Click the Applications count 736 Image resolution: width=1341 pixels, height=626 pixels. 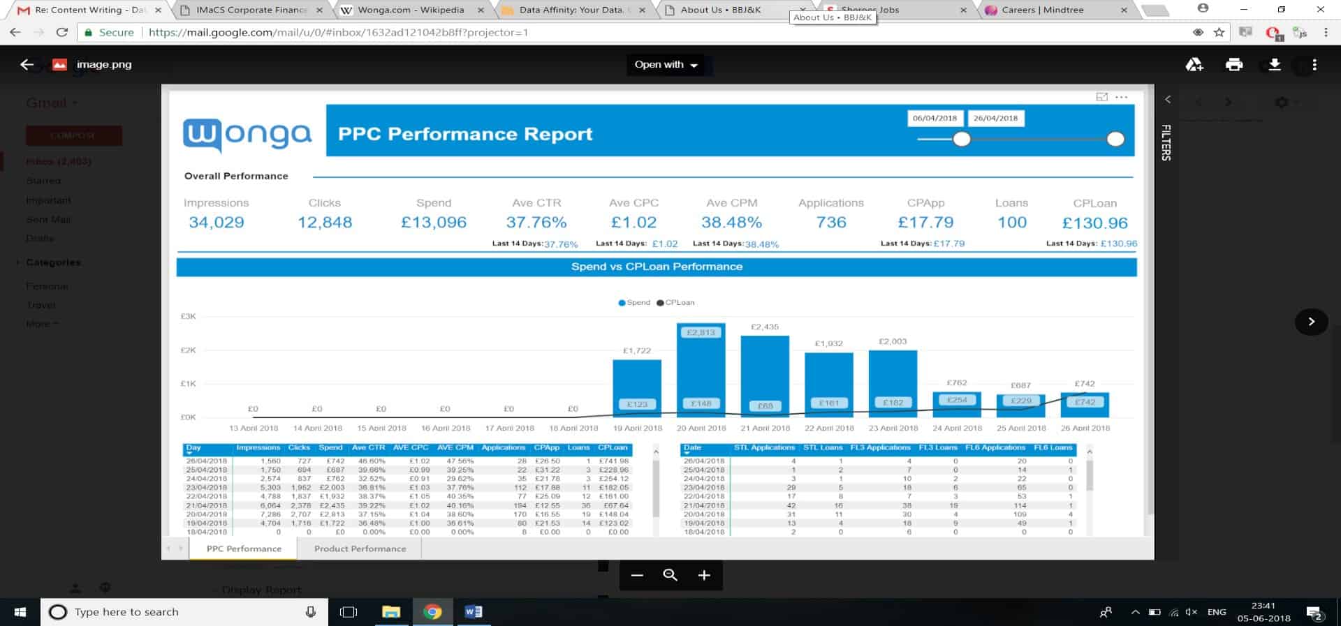click(x=831, y=223)
